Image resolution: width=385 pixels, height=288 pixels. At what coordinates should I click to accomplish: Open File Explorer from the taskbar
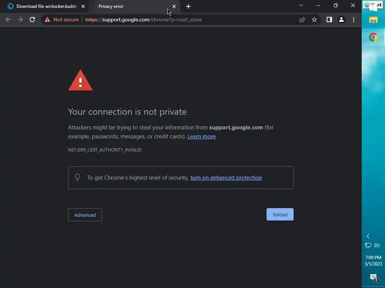tap(373, 20)
